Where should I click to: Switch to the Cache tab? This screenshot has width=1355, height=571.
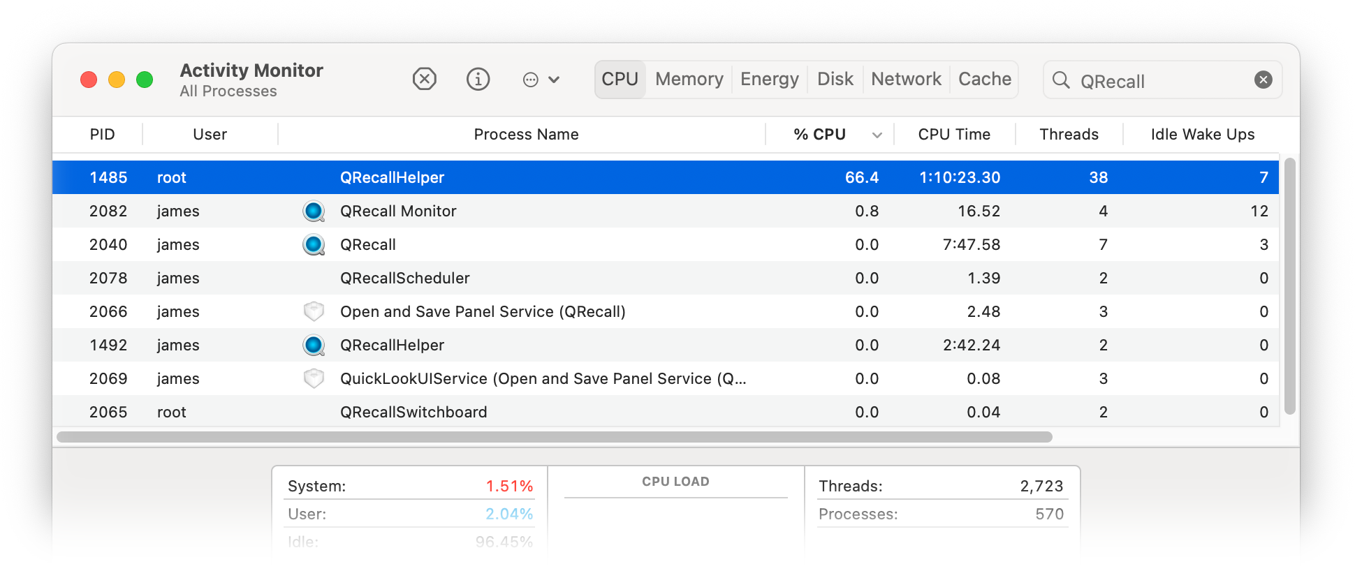pyautogui.click(x=985, y=79)
